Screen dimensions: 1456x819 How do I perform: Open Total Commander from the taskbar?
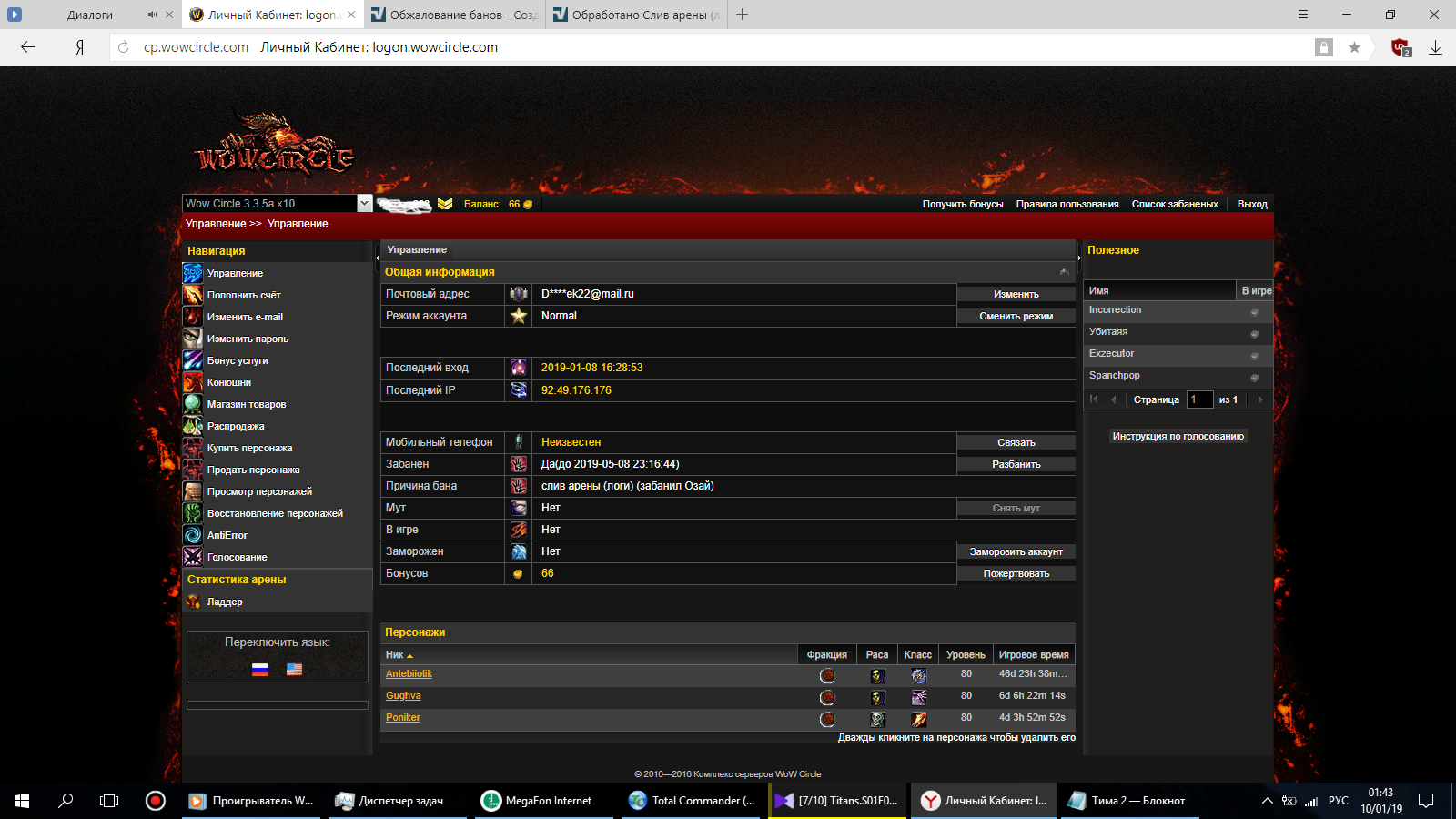692,801
